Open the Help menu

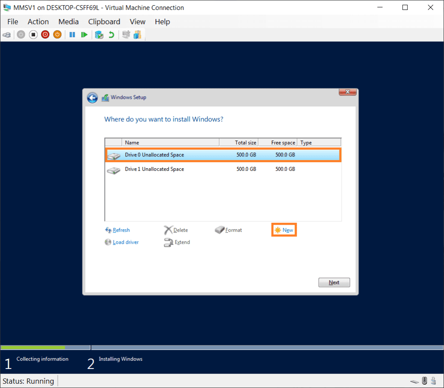[163, 22]
